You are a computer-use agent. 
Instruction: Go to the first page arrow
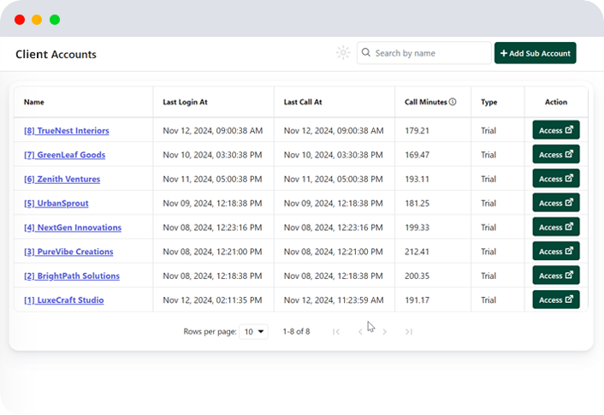point(336,331)
